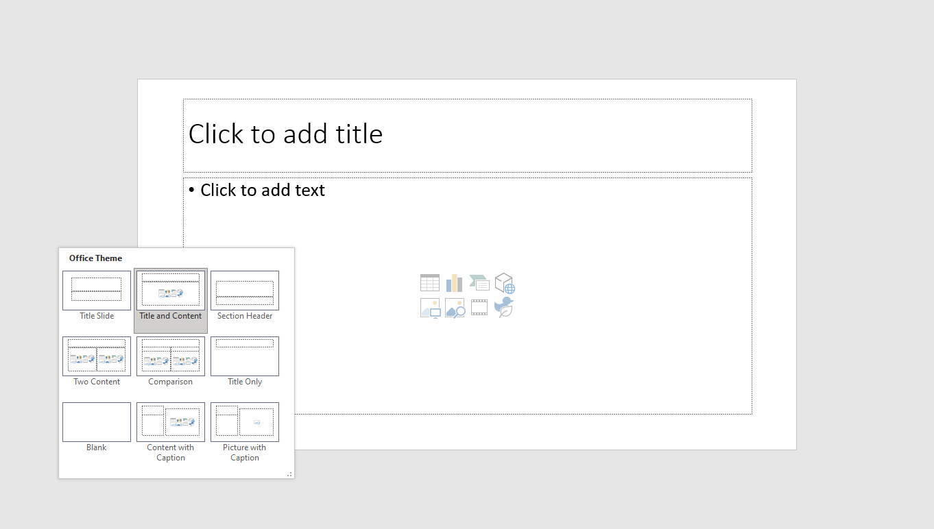Click the 3D Models cube icon
The height and width of the screenshot is (529, 934).
pos(505,283)
